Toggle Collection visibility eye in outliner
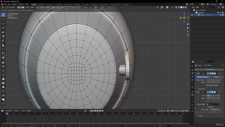This screenshot has height=127, width=225. click(220, 13)
